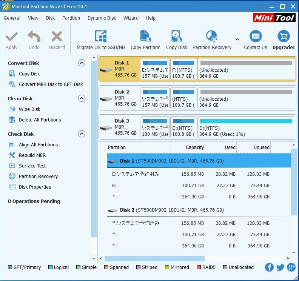Click the Discard X icon
Image resolution: width=299 pixels, height=281 pixels.
[57, 36]
